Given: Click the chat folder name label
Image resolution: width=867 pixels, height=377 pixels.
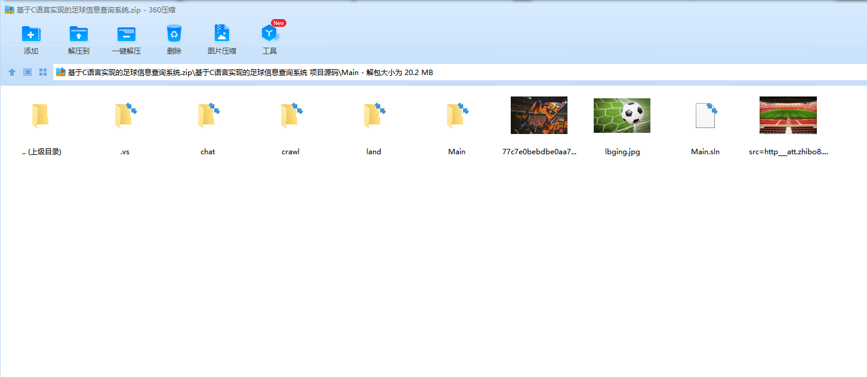Looking at the screenshot, I should pyautogui.click(x=208, y=152).
